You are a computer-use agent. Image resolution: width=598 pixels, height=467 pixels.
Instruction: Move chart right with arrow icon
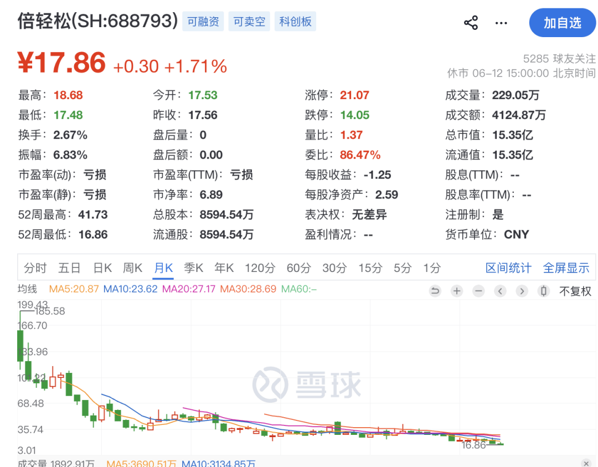[x=522, y=291]
